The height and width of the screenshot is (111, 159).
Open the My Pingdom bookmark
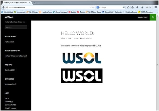[x=146, y=12]
